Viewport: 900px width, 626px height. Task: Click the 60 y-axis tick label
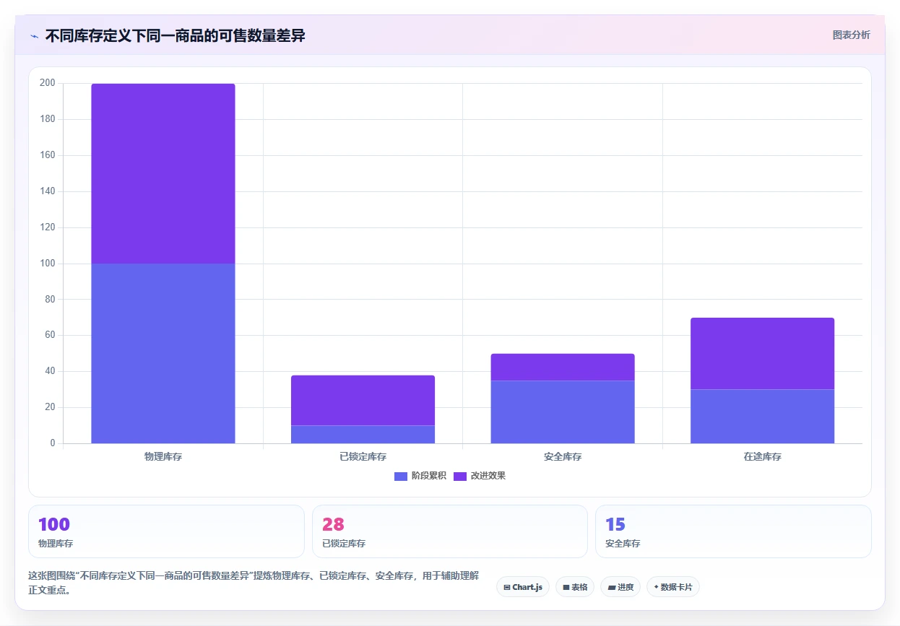(49, 335)
